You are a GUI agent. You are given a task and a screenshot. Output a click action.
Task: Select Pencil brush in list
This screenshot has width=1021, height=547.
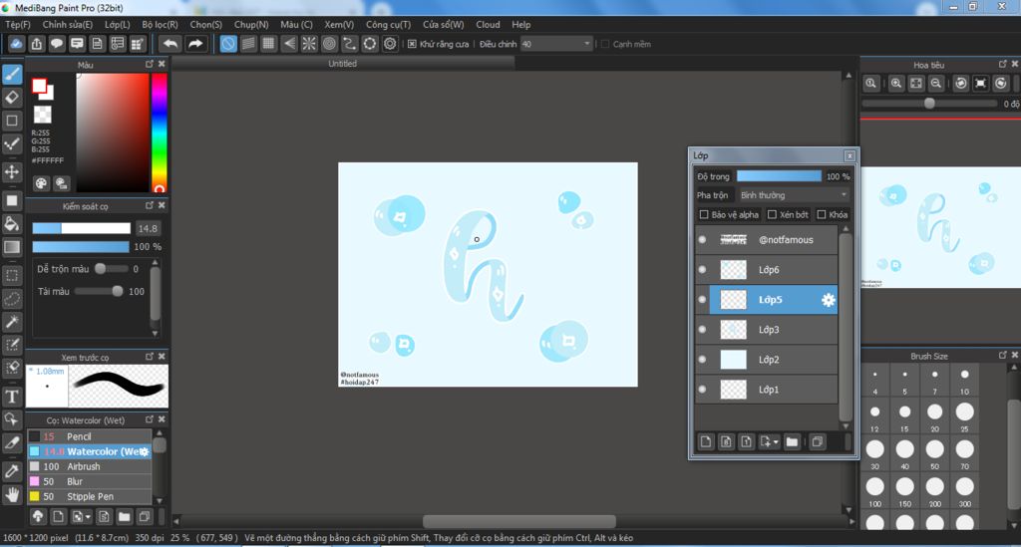[x=89, y=436]
